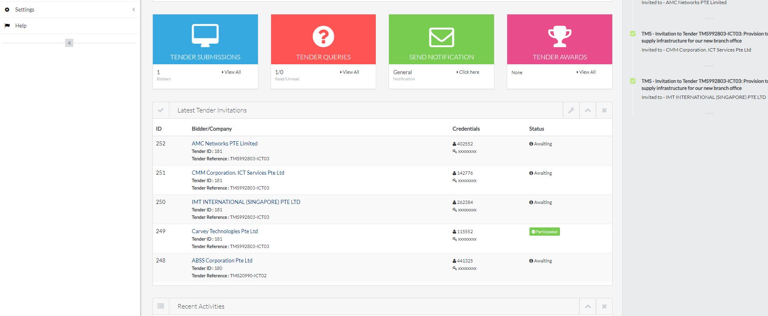Collapse the Latest Tender Invitations panel
Screen dimensions: 768x316
[x=588, y=110]
